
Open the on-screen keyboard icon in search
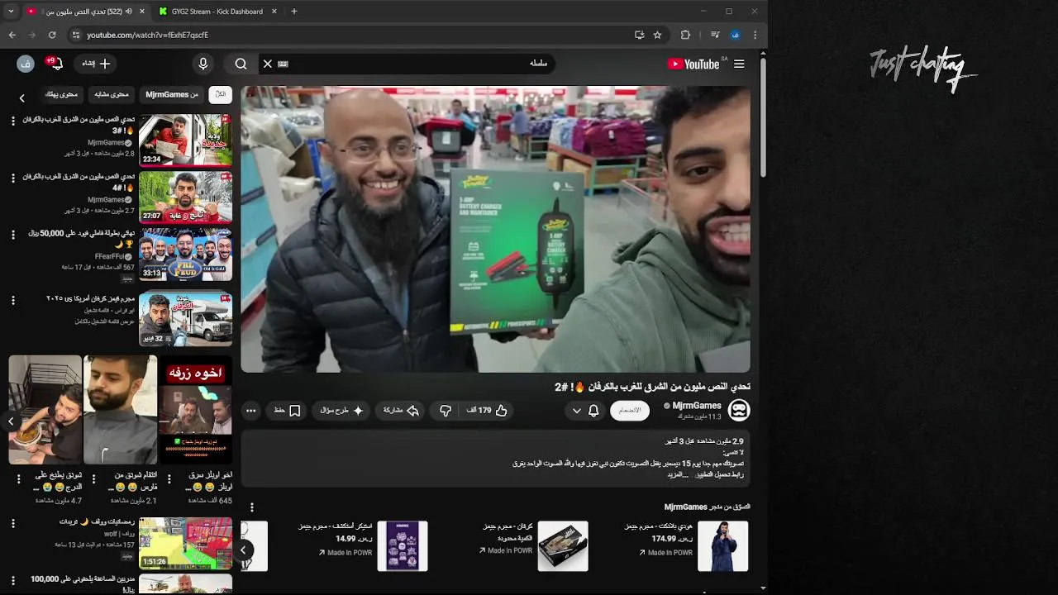283,64
